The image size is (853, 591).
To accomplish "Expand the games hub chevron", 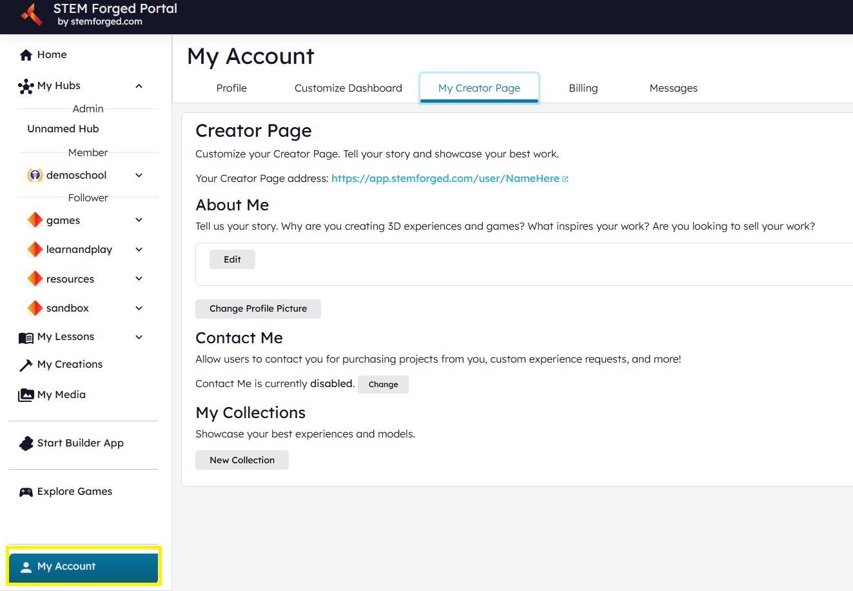I will [x=139, y=220].
